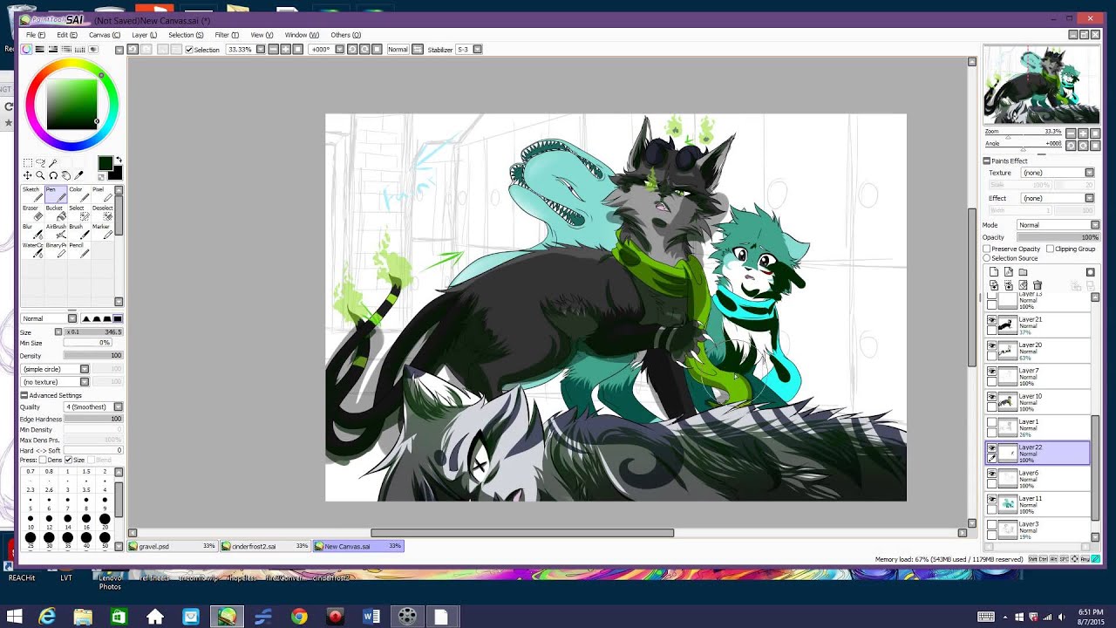Viewport: 1116px width, 628px height.
Task: Click the navigator preview thumbnail
Action: click(1041, 85)
